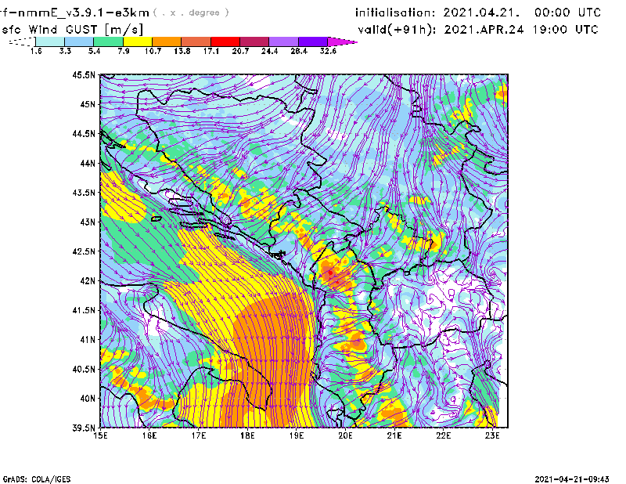Click the 17E longitude label

(x=199, y=435)
